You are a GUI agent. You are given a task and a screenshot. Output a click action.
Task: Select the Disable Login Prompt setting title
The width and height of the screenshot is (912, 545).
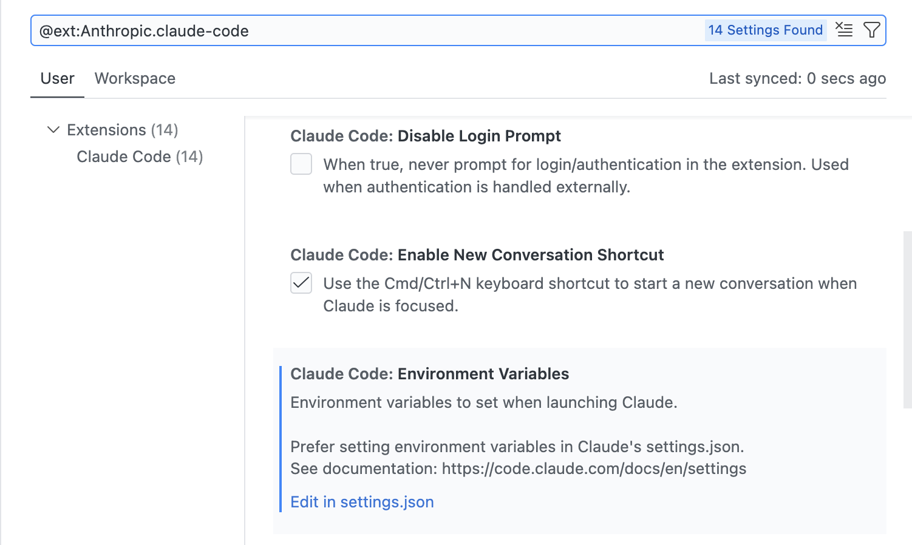(425, 136)
